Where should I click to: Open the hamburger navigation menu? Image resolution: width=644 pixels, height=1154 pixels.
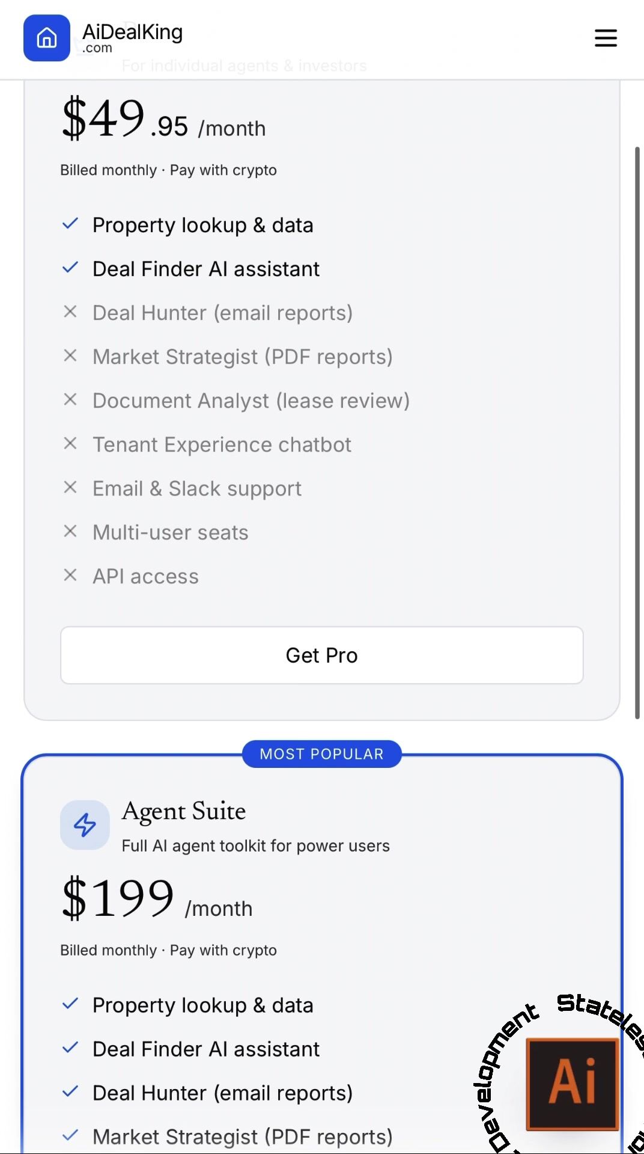(x=606, y=38)
